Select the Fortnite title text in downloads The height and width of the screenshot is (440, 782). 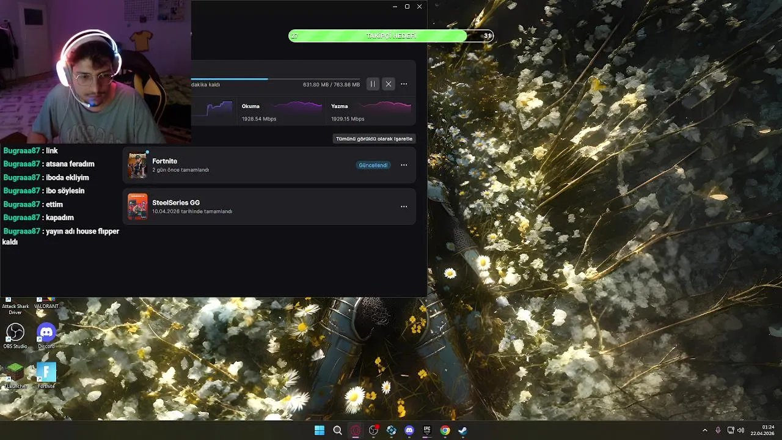pos(164,161)
